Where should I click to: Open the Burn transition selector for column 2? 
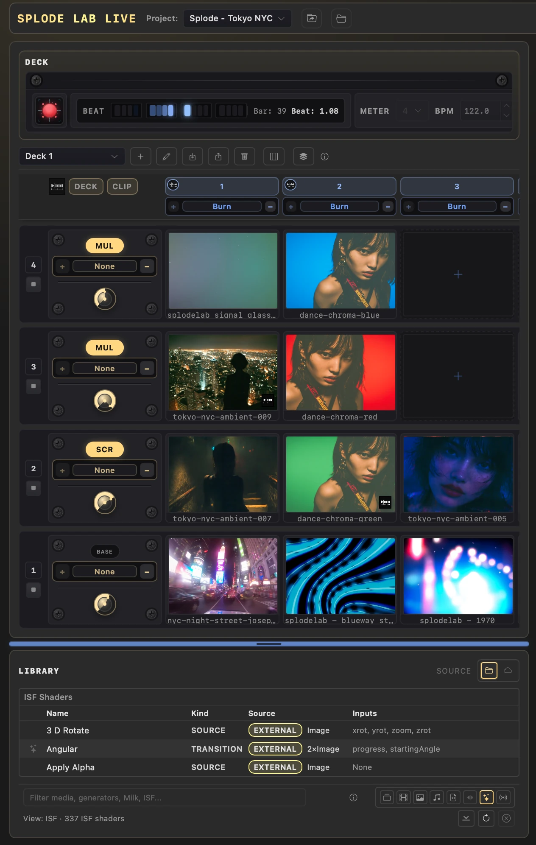339,206
